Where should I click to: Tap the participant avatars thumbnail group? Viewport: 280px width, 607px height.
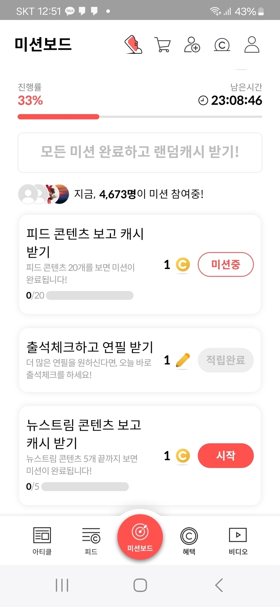point(44,194)
